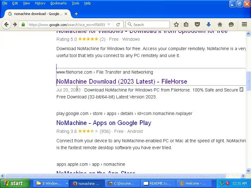
Task: Click the vertical scrollbar up arrow
Action: pyautogui.click(x=248, y=34)
